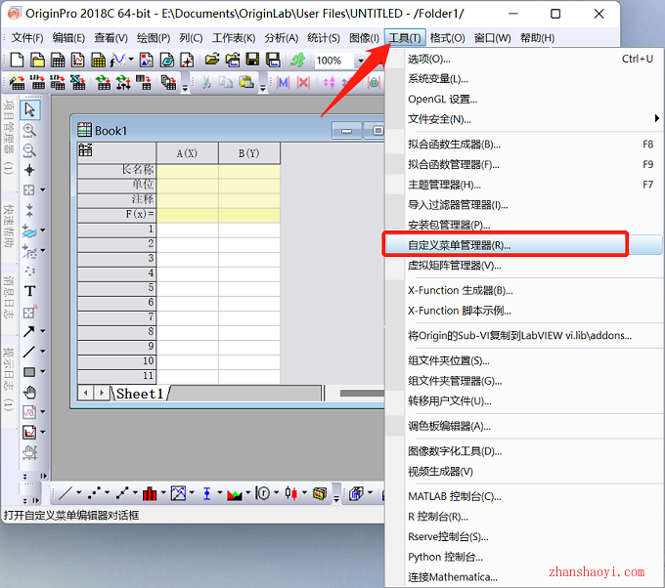
Task: Click the sheet tab scroll-right arrow
Action: (102, 393)
